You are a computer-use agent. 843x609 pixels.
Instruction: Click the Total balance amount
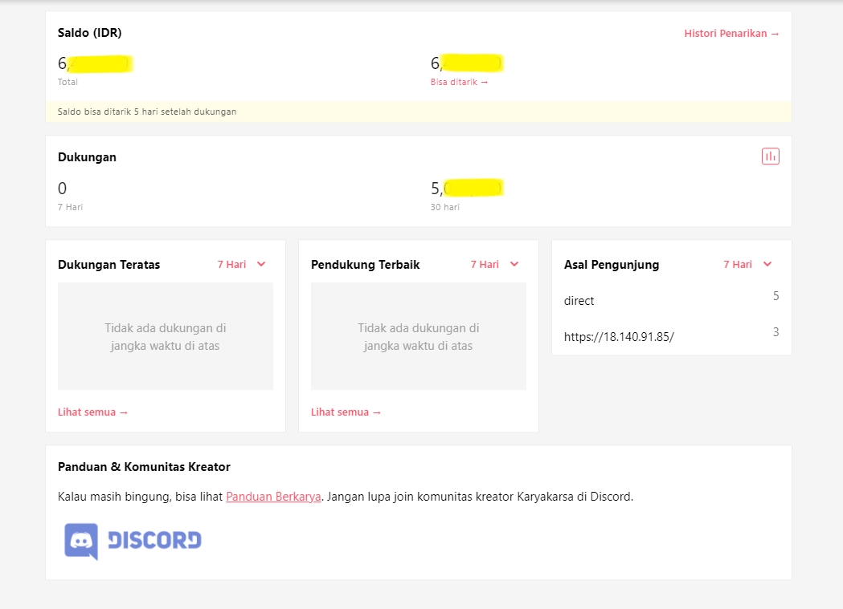94,63
